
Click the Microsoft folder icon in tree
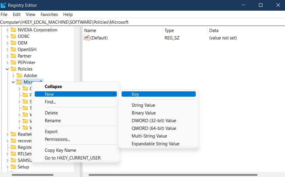[x=19, y=82]
